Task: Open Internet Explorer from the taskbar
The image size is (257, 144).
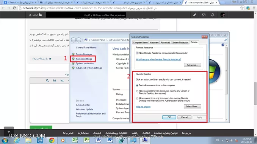Action: [x=17, y=140]
